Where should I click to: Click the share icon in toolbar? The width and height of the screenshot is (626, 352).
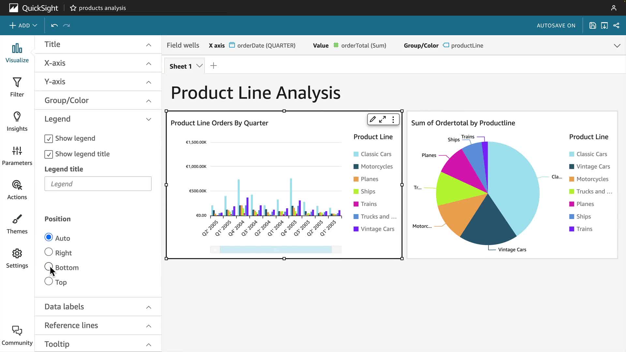pos(616,25)
